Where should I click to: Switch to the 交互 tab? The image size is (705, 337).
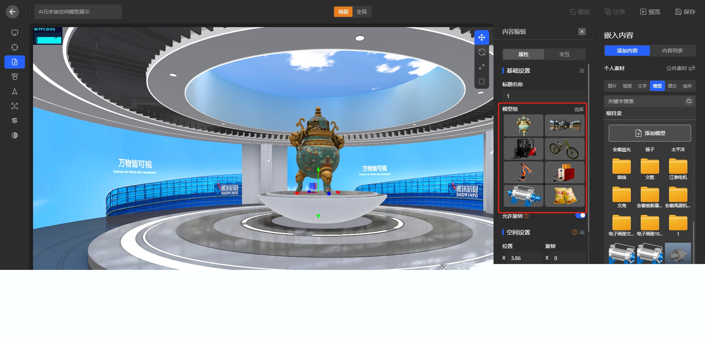pyautogui.click(x=564, y=54)
